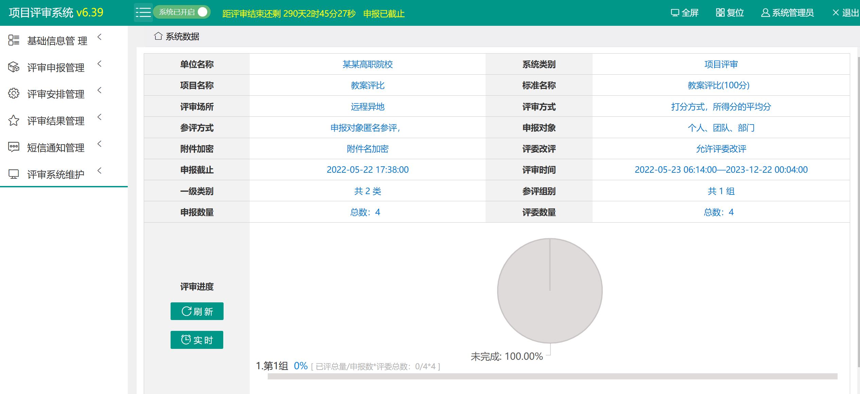860x394 pixels.
Task: Click the 评审安排管理 gear icon
Action: [x=14, y=94]
